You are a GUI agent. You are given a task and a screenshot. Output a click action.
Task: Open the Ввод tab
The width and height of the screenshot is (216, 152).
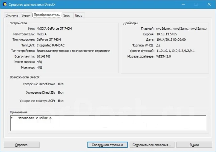tap(79, 15)
